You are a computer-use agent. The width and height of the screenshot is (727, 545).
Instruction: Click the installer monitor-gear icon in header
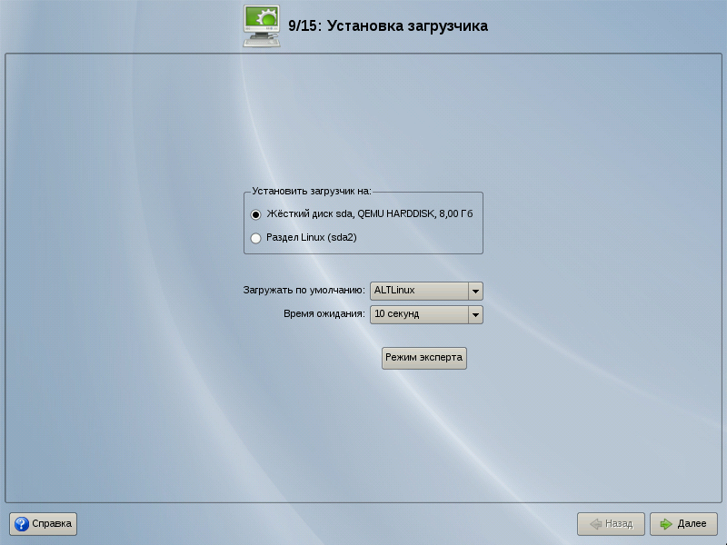click(262, 25)
